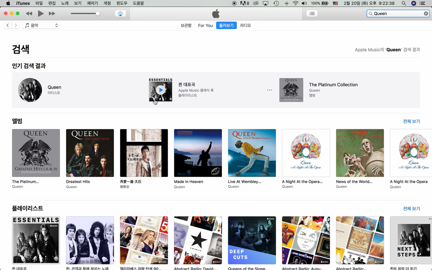Screen dimensions: 432x270
Task: Switch to the For You tab
Action: pyautogui.click(x=205, y=26)
